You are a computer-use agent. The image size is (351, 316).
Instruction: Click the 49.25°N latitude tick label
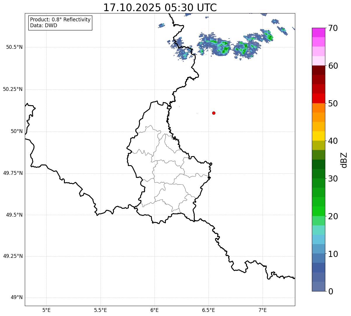[x=13, y=256]
